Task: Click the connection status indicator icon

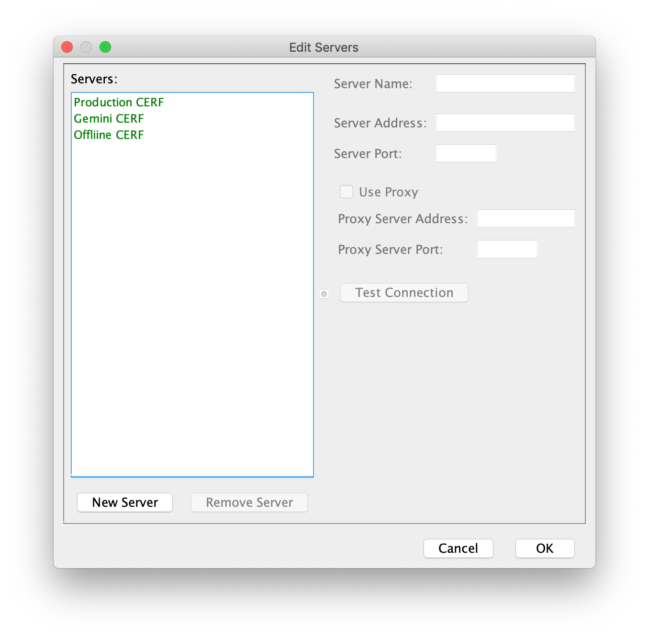Action: click(x=324, y=294)
